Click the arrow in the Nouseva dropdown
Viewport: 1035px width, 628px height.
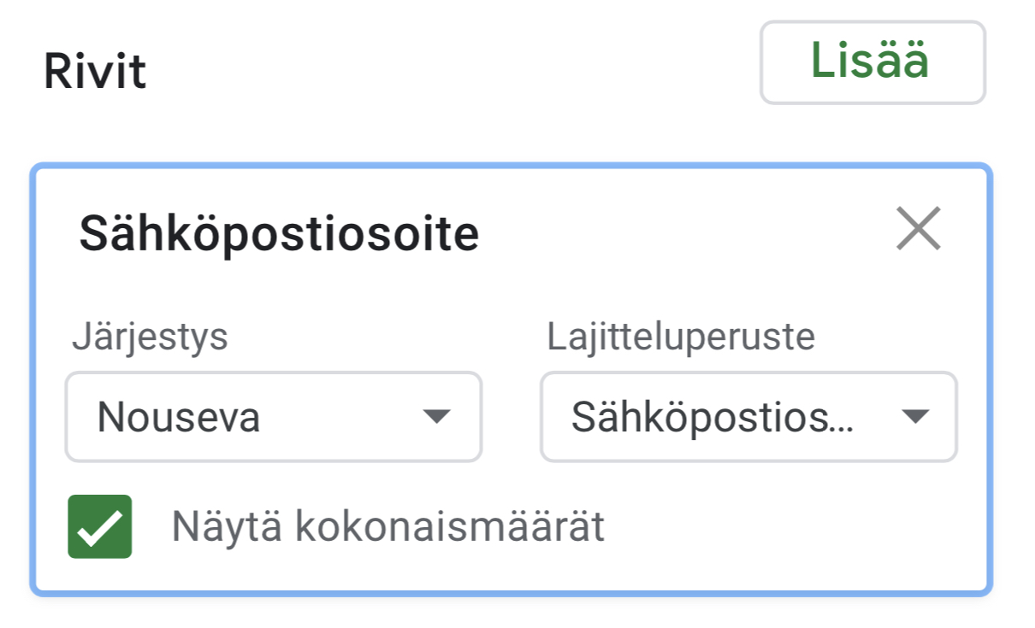436,417
